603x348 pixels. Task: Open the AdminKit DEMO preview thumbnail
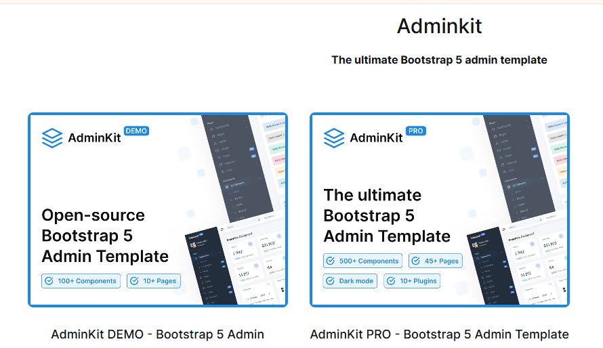pyautogui.click(x=158, y=210)
